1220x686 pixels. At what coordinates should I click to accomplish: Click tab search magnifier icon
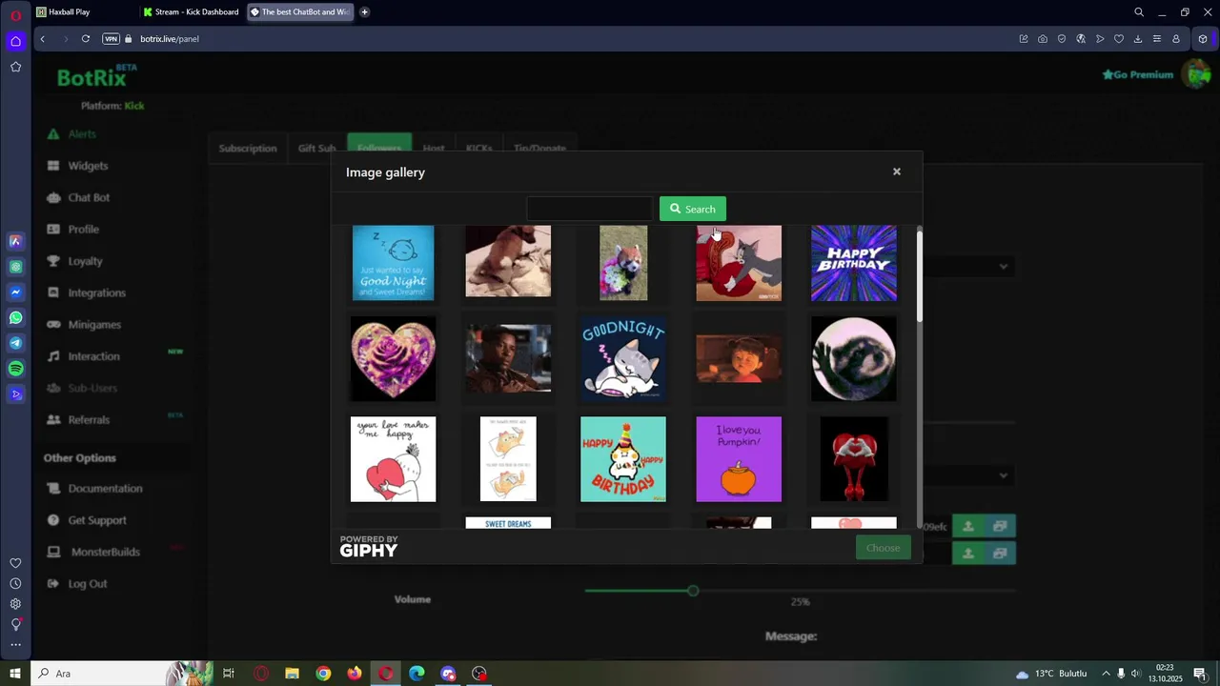1139,12
